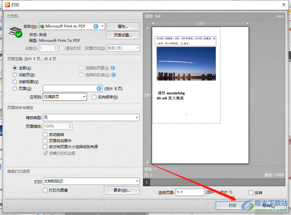Click the info icon inside the 页面 range field
The height and width of the screenshot is (215, 291).
[x=99, y=88]
